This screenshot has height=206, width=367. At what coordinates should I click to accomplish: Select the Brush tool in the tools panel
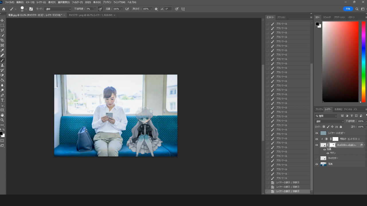(2, 60)
